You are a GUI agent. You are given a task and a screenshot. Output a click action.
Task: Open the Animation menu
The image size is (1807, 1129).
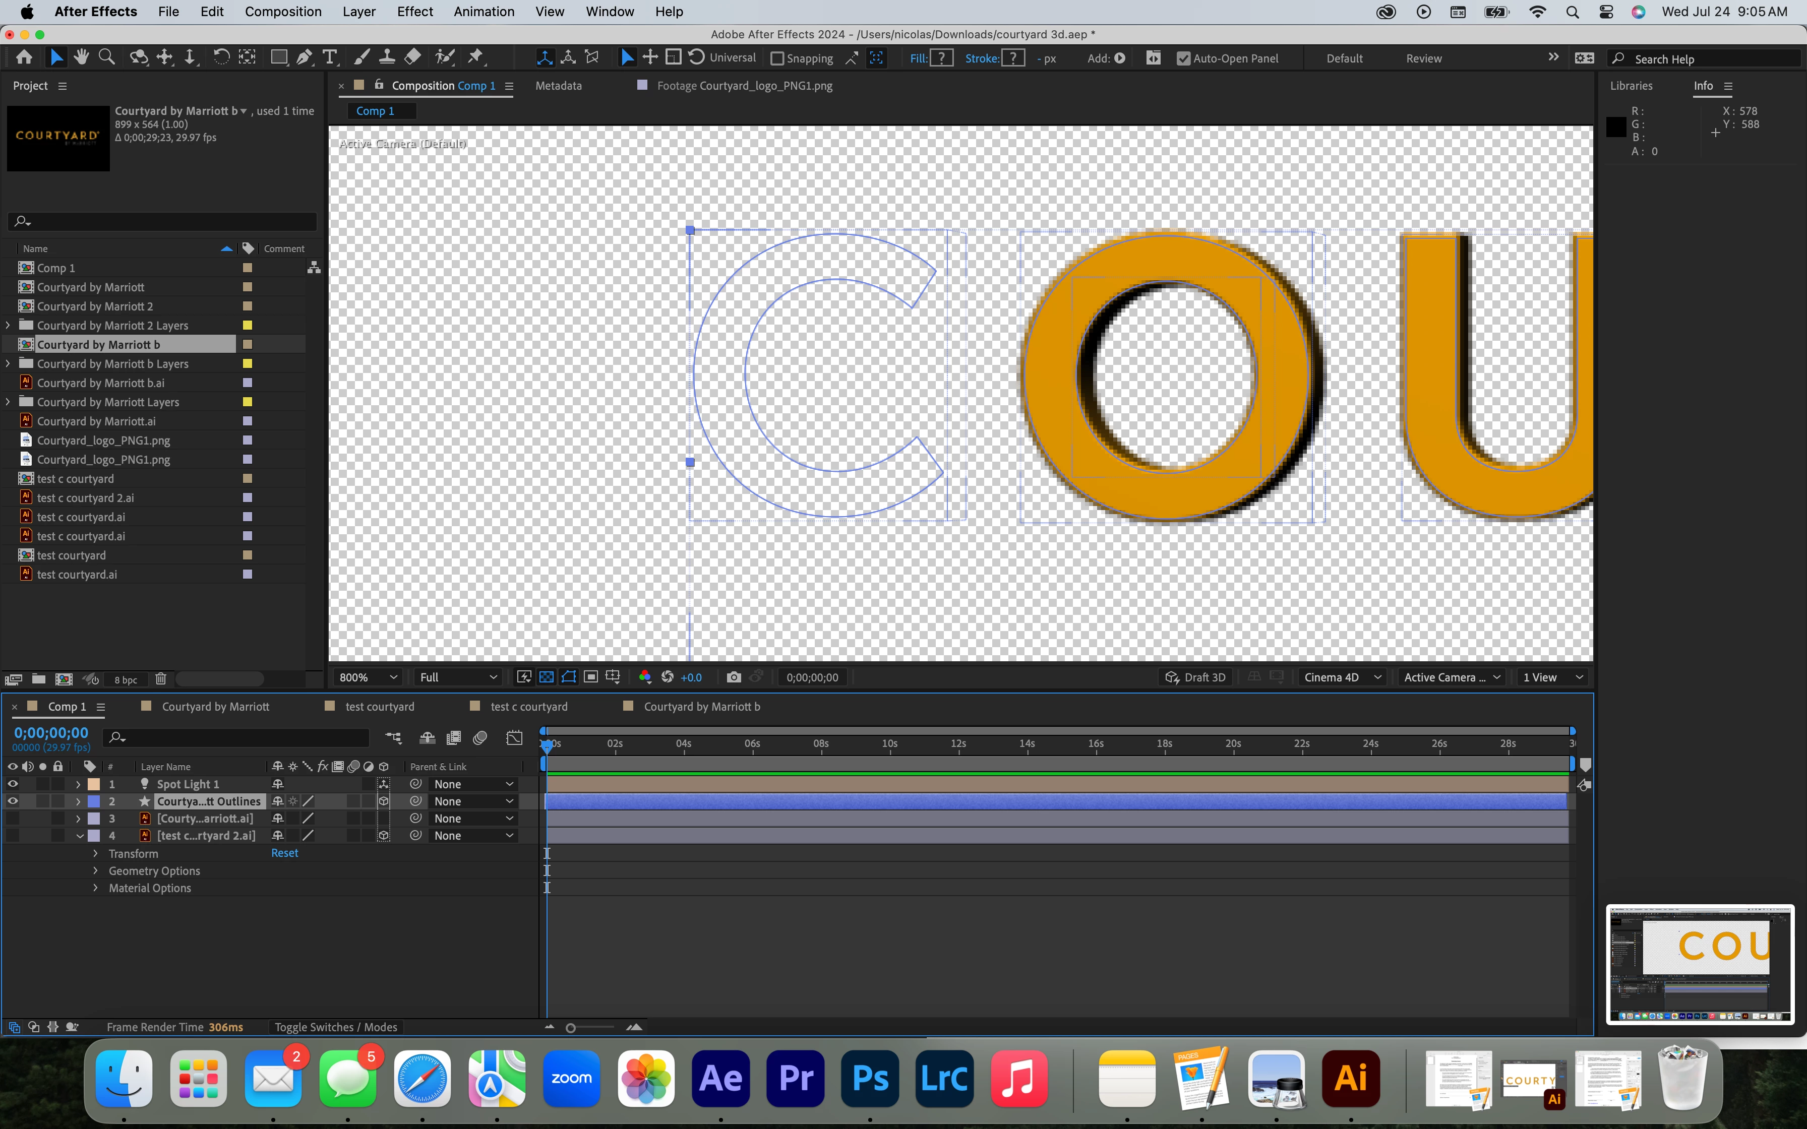click(484, 11)
